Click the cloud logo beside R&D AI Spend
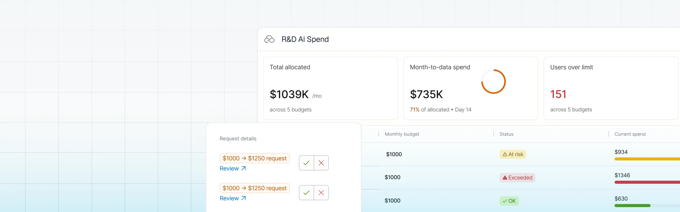The width and height of the screenshot is (680, 212). (x=269, y=39)
